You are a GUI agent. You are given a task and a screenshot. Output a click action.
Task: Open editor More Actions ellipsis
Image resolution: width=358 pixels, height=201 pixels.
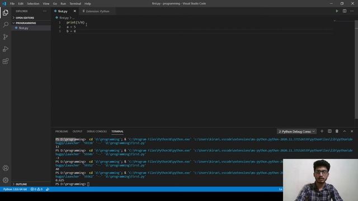(x=352, y=11)
